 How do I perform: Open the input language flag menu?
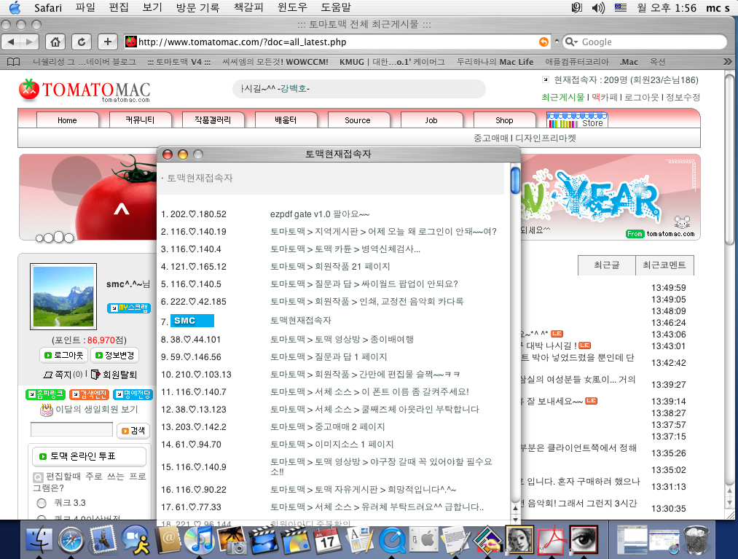621,8
